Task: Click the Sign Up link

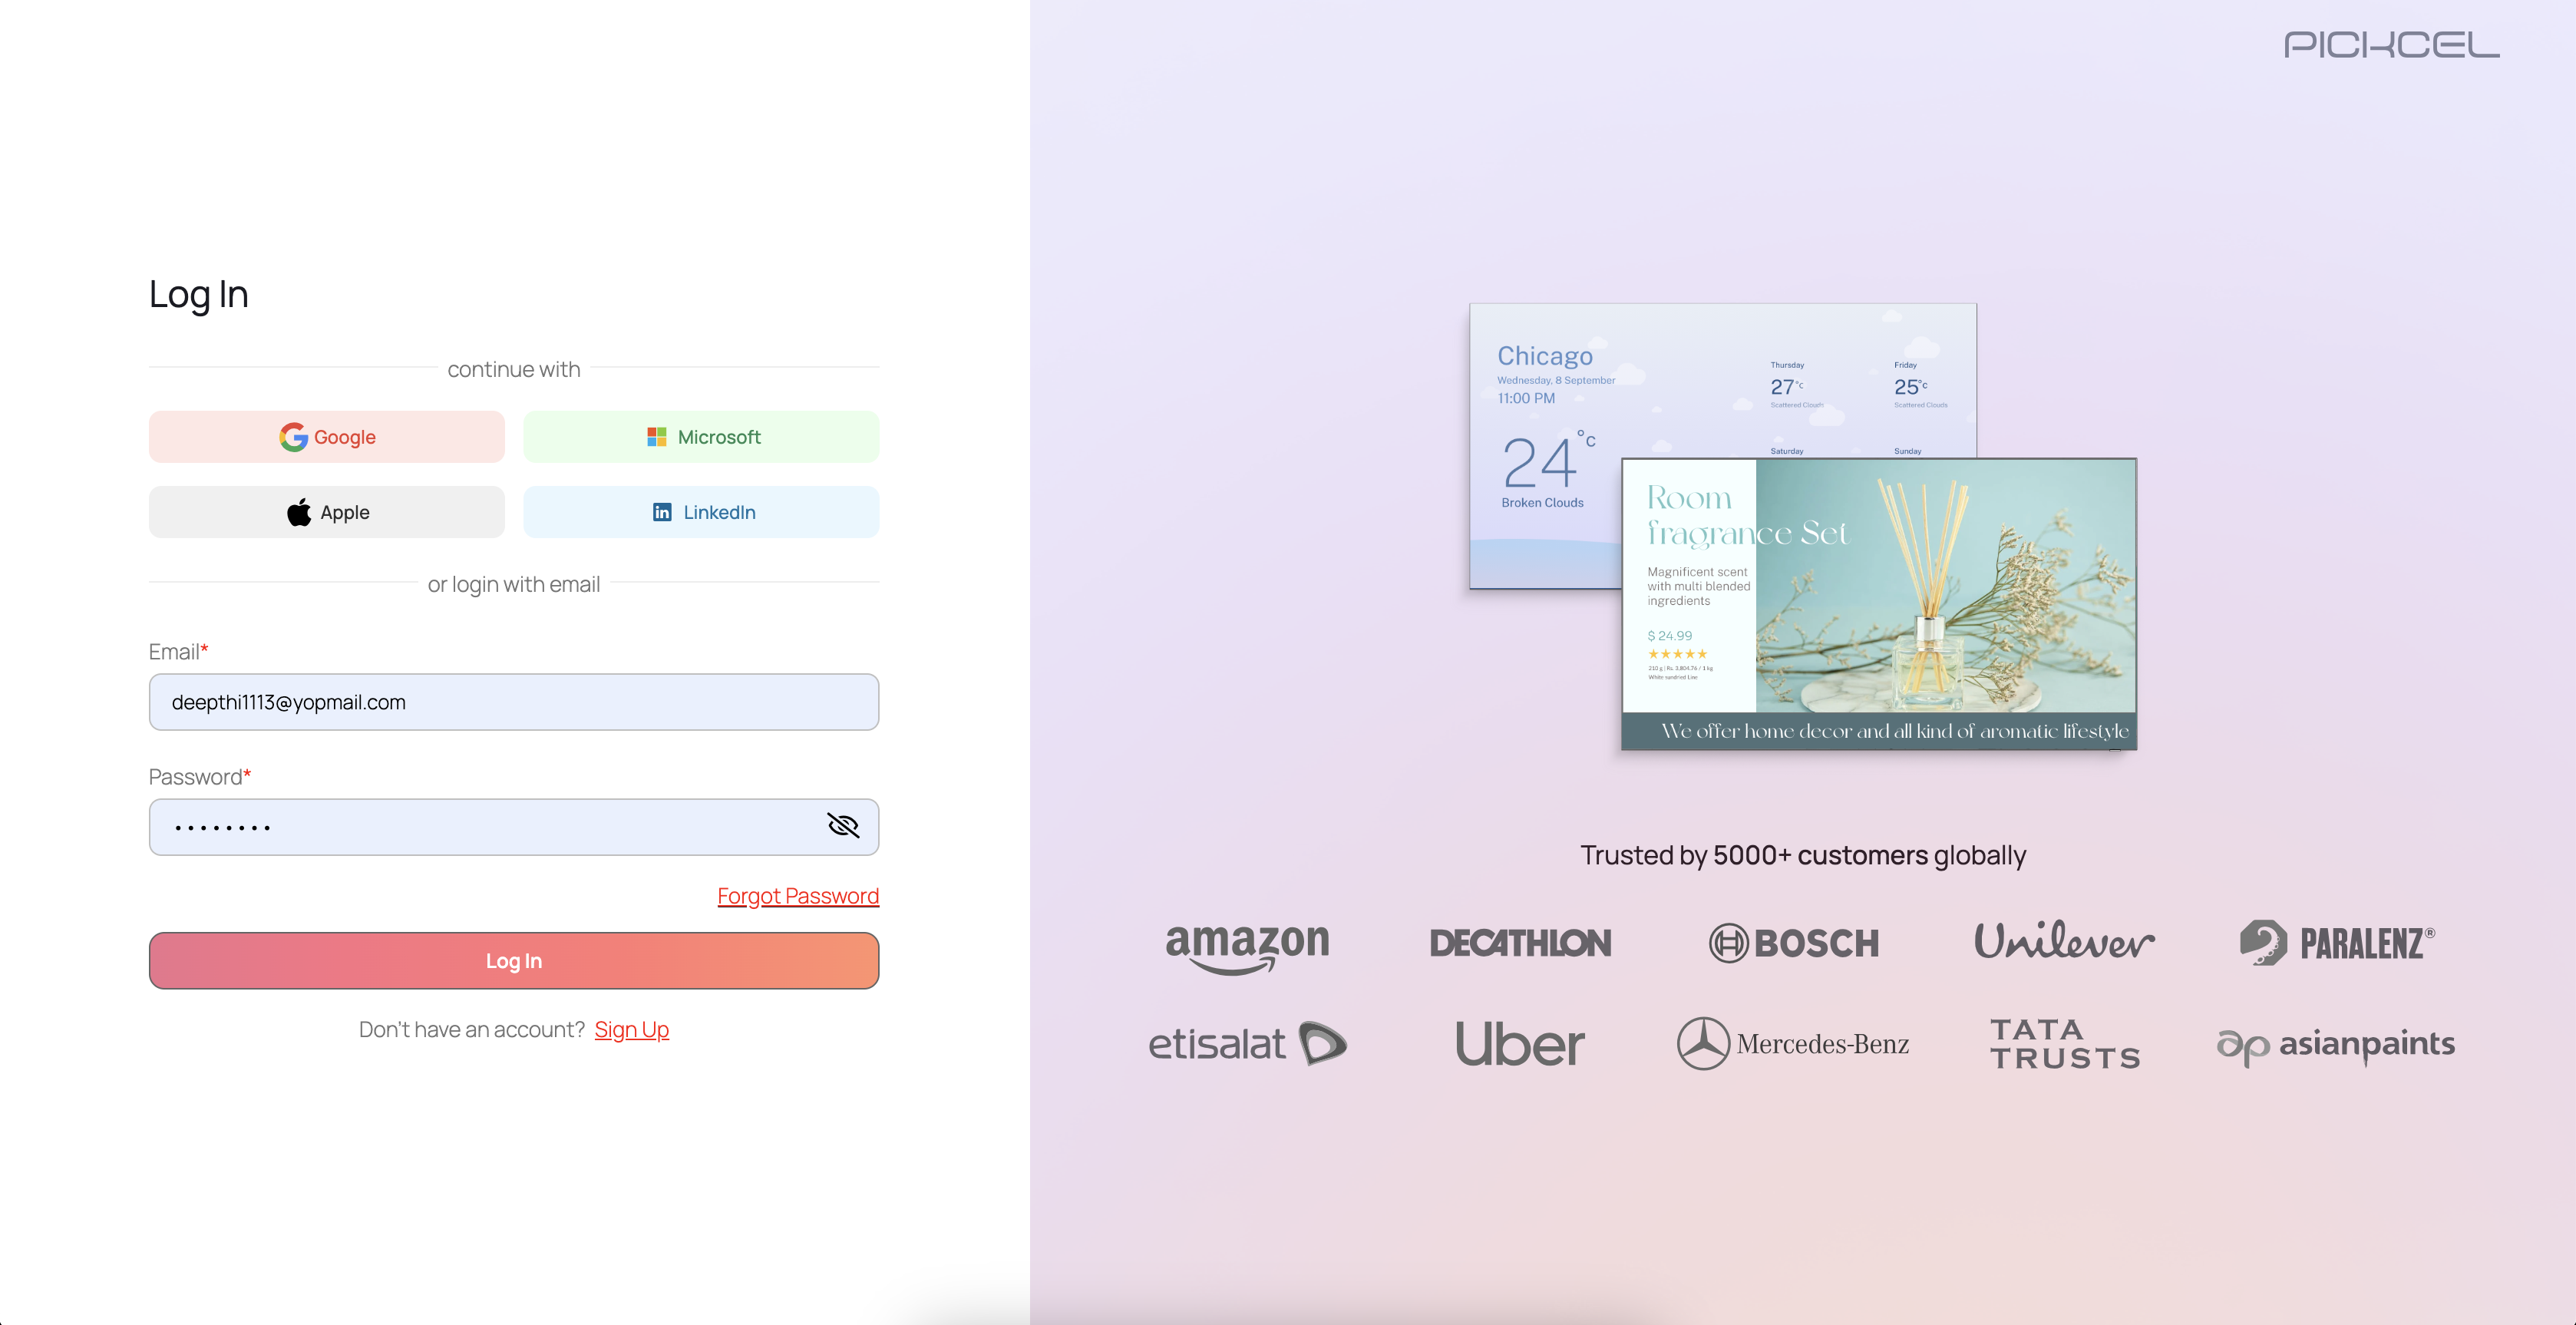Action: coord(630,1029)
